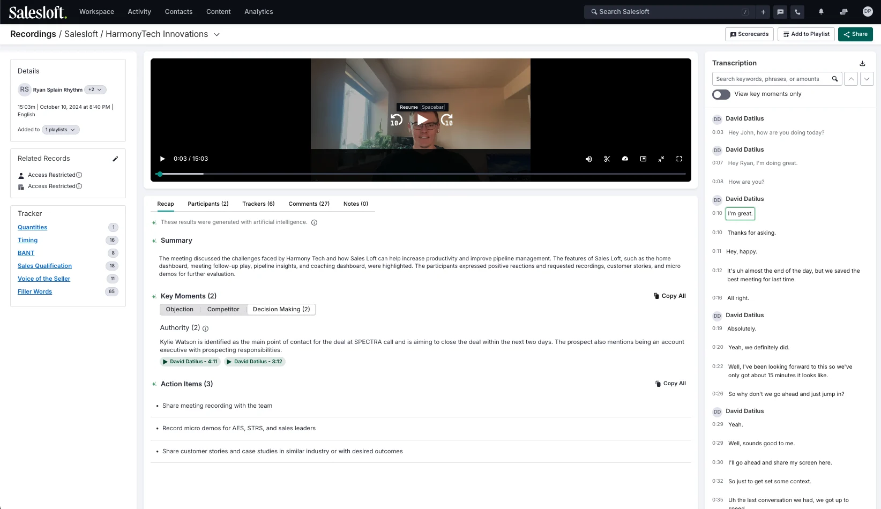Switch to the Trackers (6) tab

(x=258, y=204)
